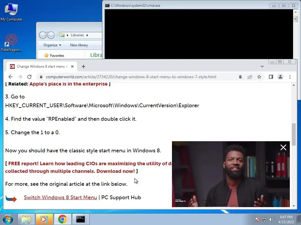Click the floating video thumbnail

click(231, 174)
